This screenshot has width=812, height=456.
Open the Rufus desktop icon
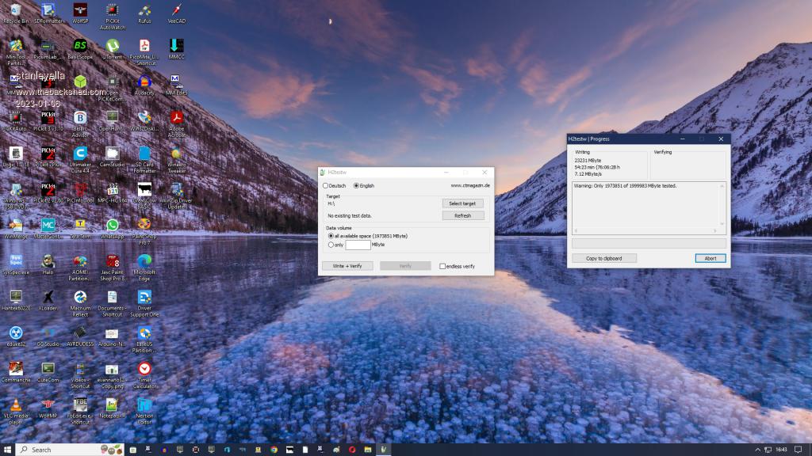click(144, 11)
